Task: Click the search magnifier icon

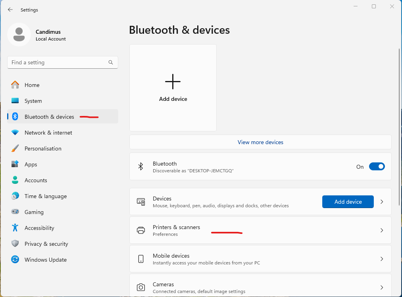Action: [110, 62]
